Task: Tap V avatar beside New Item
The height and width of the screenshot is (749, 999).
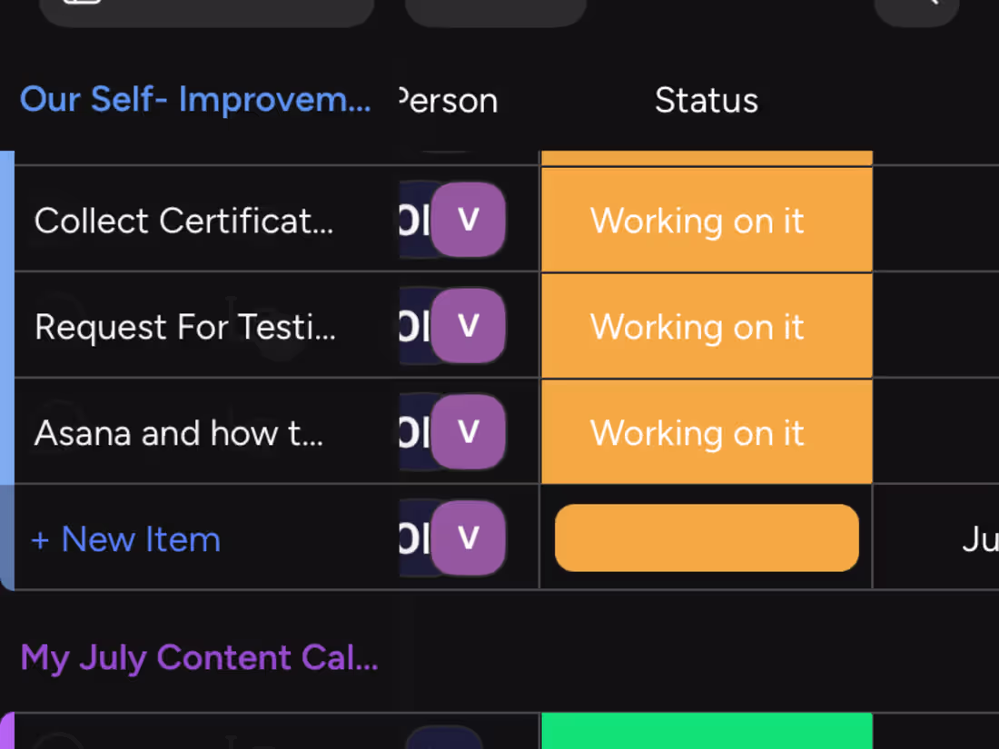Action: (x=468, y=538)
